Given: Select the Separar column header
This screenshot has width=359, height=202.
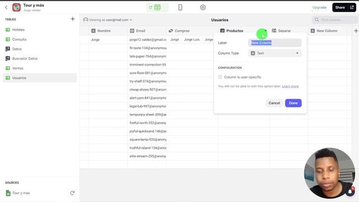Looking at the screenshot, I should (x=289, y=31).
